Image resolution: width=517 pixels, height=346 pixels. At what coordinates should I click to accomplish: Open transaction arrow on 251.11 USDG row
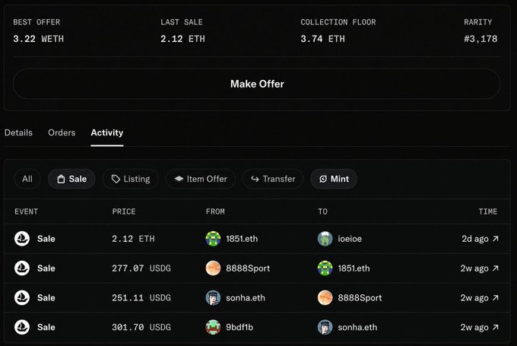tap(495, 297)
